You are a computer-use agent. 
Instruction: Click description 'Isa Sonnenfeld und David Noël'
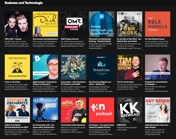pyautogui.click(x=157, y=44)
